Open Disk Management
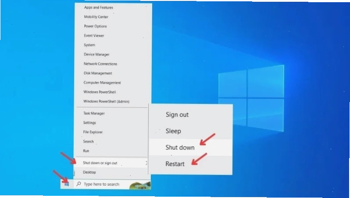This screenshot has width=350, height=198. 98,73
